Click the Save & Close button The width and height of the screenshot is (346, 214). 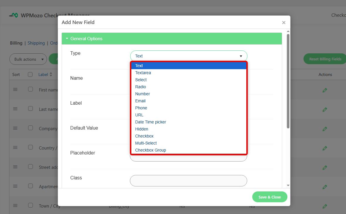point(270,197)
